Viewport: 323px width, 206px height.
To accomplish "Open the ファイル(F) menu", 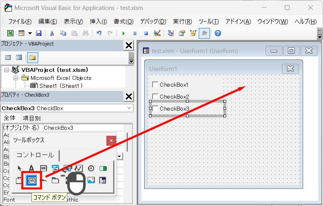I will point(20,22).
